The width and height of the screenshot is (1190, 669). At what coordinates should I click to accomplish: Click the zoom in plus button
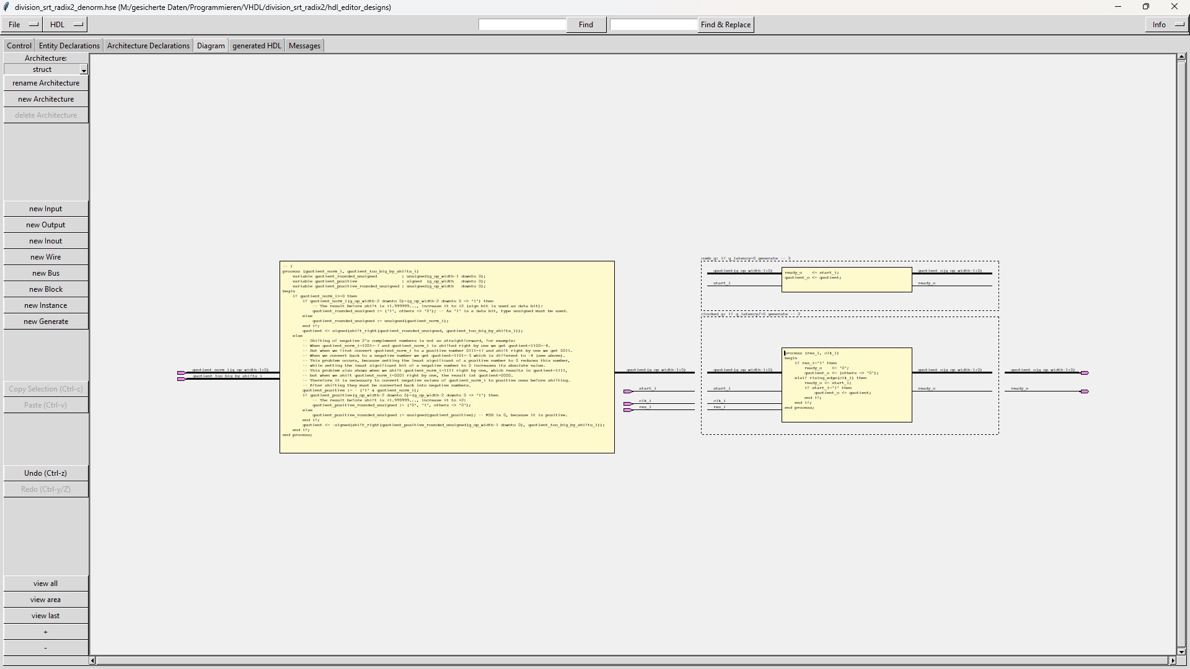pos(45,632)
